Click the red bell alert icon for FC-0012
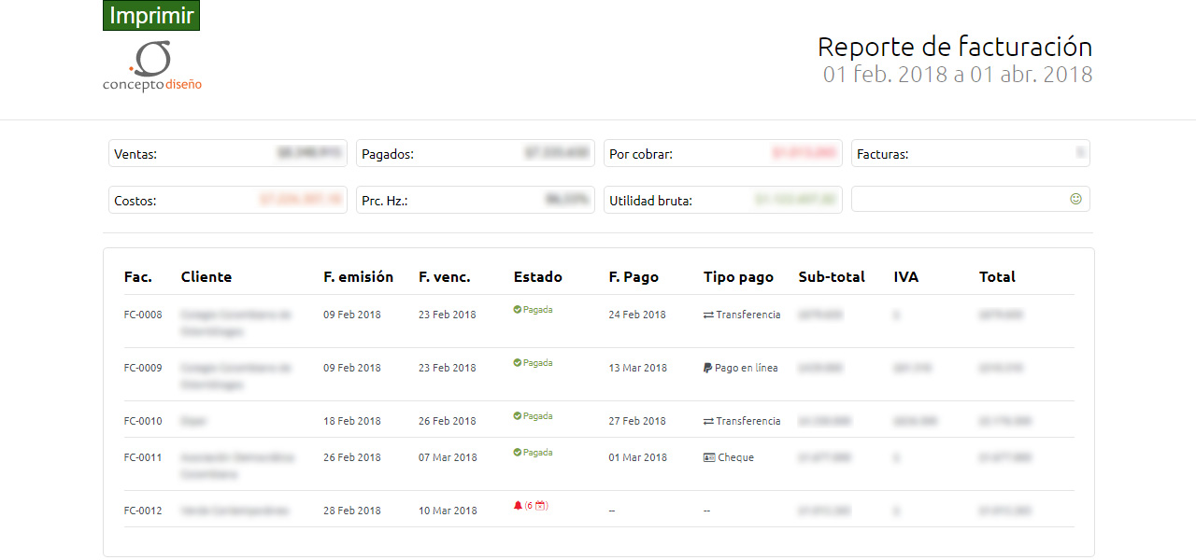The width and height of the screenshot is (1196, 560). 518,505
